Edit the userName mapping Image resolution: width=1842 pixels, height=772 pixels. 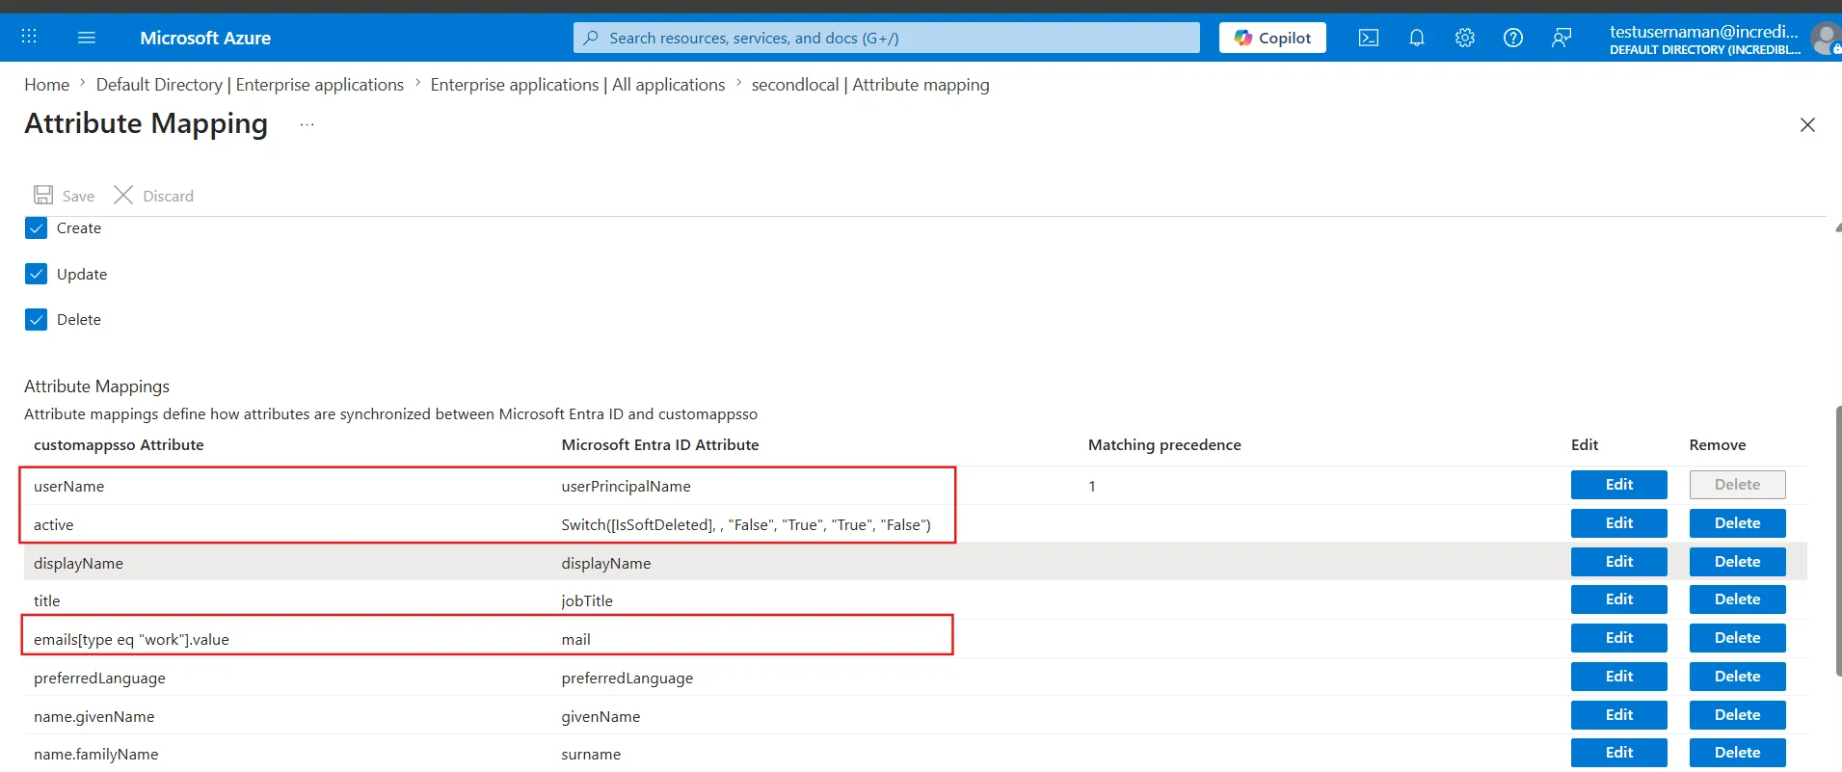point(1618,485)
